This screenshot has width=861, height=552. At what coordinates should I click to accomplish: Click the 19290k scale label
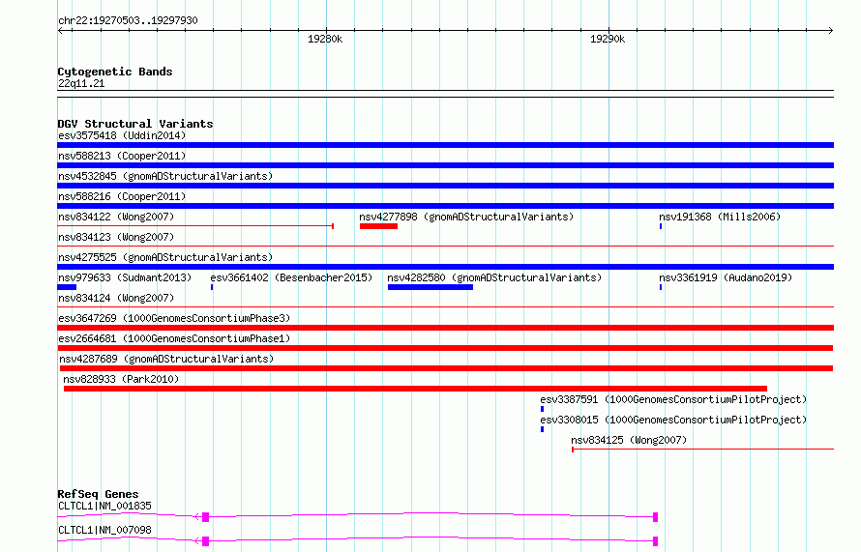608,39
